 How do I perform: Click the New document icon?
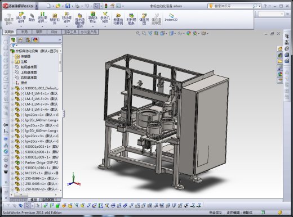48,6
